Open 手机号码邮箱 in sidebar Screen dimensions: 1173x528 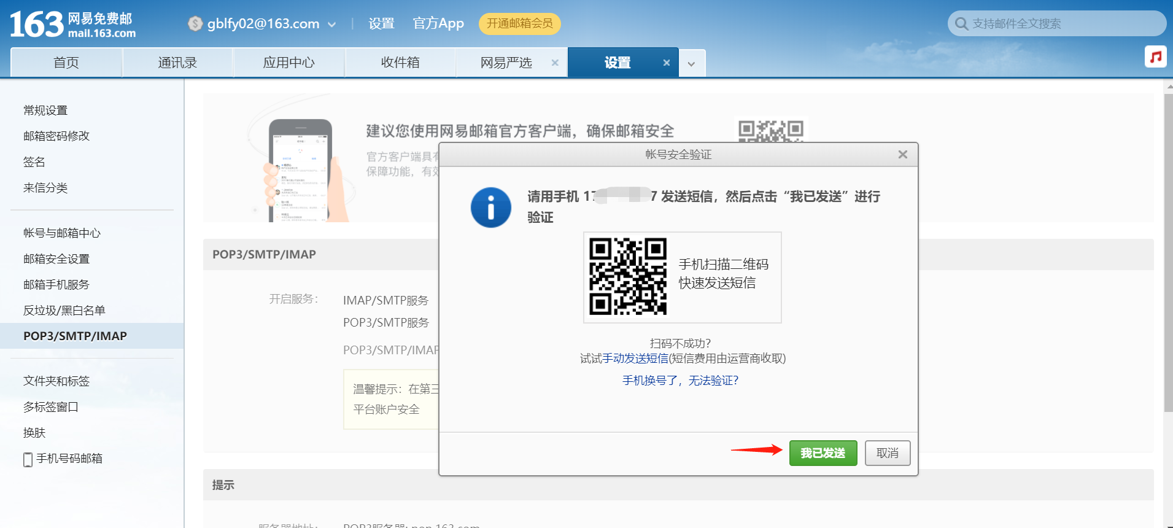(x=69, y=459)
